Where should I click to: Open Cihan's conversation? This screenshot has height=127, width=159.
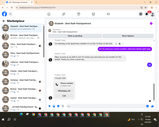(21, 46)
